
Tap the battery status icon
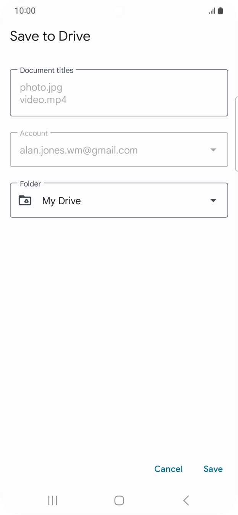coord(220,11)
